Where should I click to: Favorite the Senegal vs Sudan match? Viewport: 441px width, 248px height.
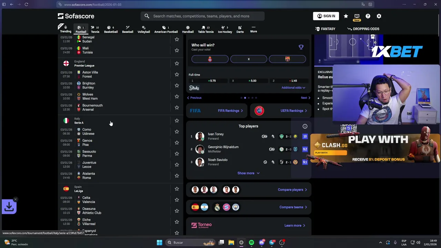[177, 39]
